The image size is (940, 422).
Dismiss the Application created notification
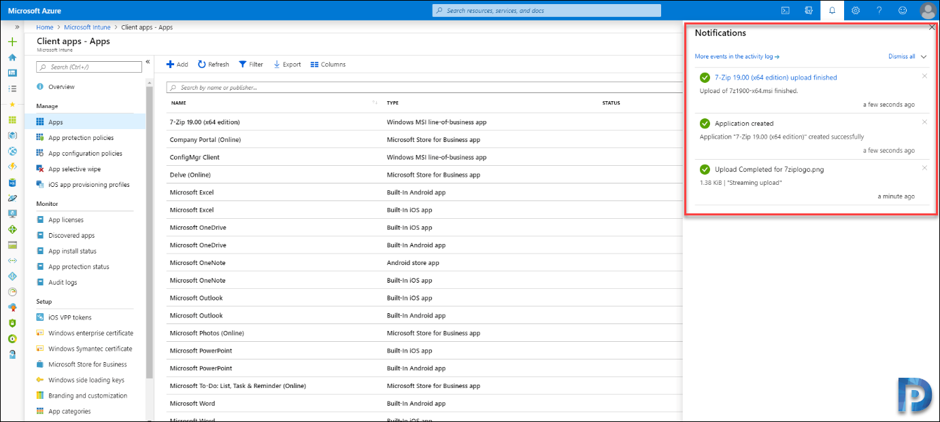[x=924, y=122]
